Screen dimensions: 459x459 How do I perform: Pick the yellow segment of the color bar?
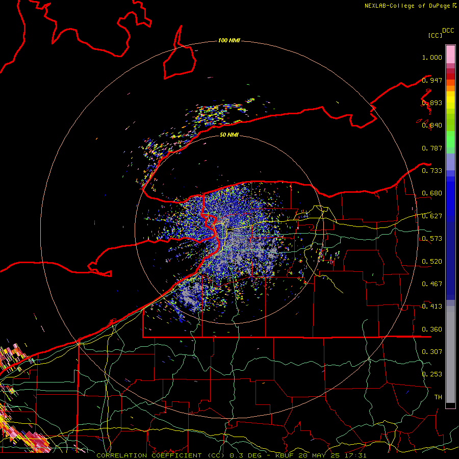[450, 100]
